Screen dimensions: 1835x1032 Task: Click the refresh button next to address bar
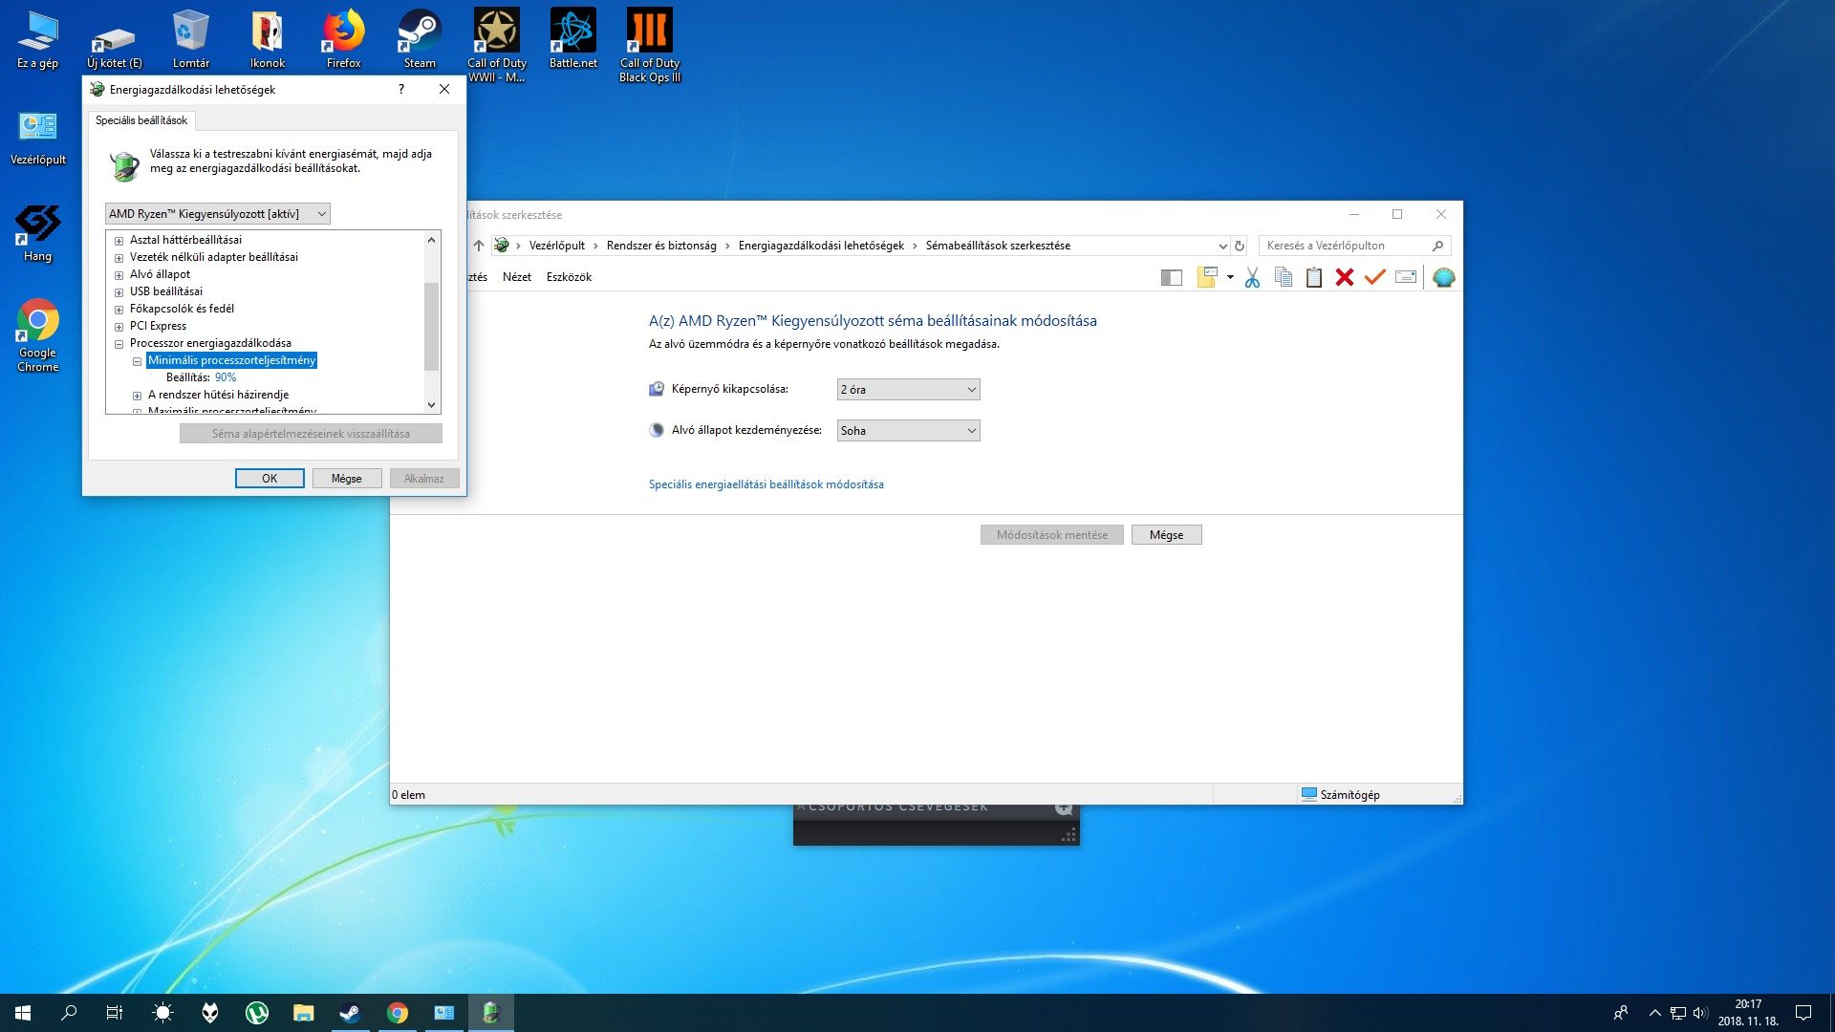click(x=1240, y=246)
